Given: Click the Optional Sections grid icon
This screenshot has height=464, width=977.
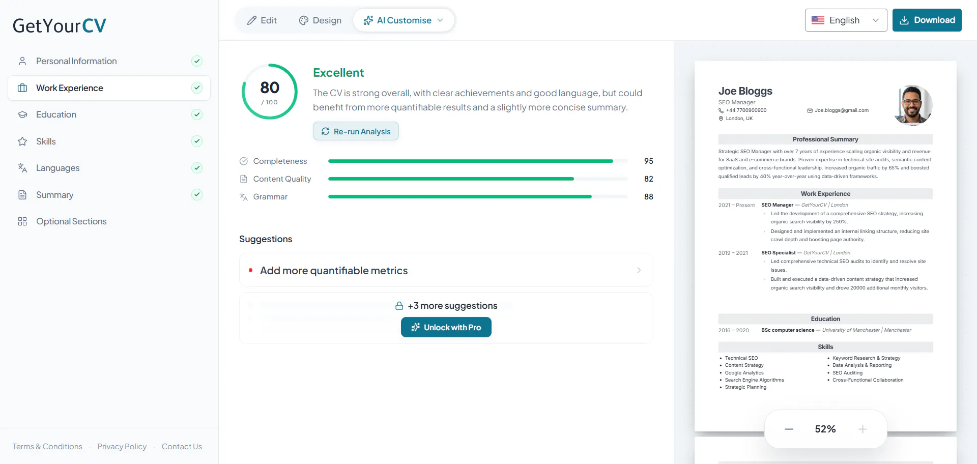Looking at the screenshot, I should [22, 221].
